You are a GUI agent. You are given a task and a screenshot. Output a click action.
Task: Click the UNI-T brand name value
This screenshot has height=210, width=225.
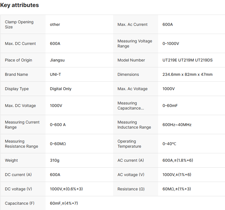(55, 74)
